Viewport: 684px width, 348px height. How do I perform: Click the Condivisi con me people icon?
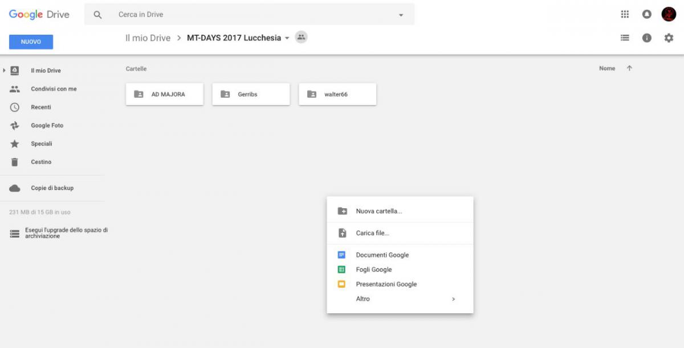point(15,89)
